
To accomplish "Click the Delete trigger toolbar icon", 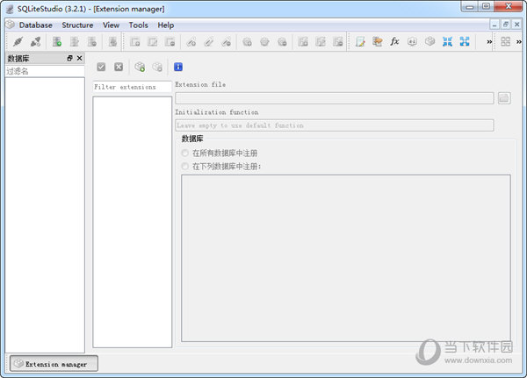I will coord(282,41).
